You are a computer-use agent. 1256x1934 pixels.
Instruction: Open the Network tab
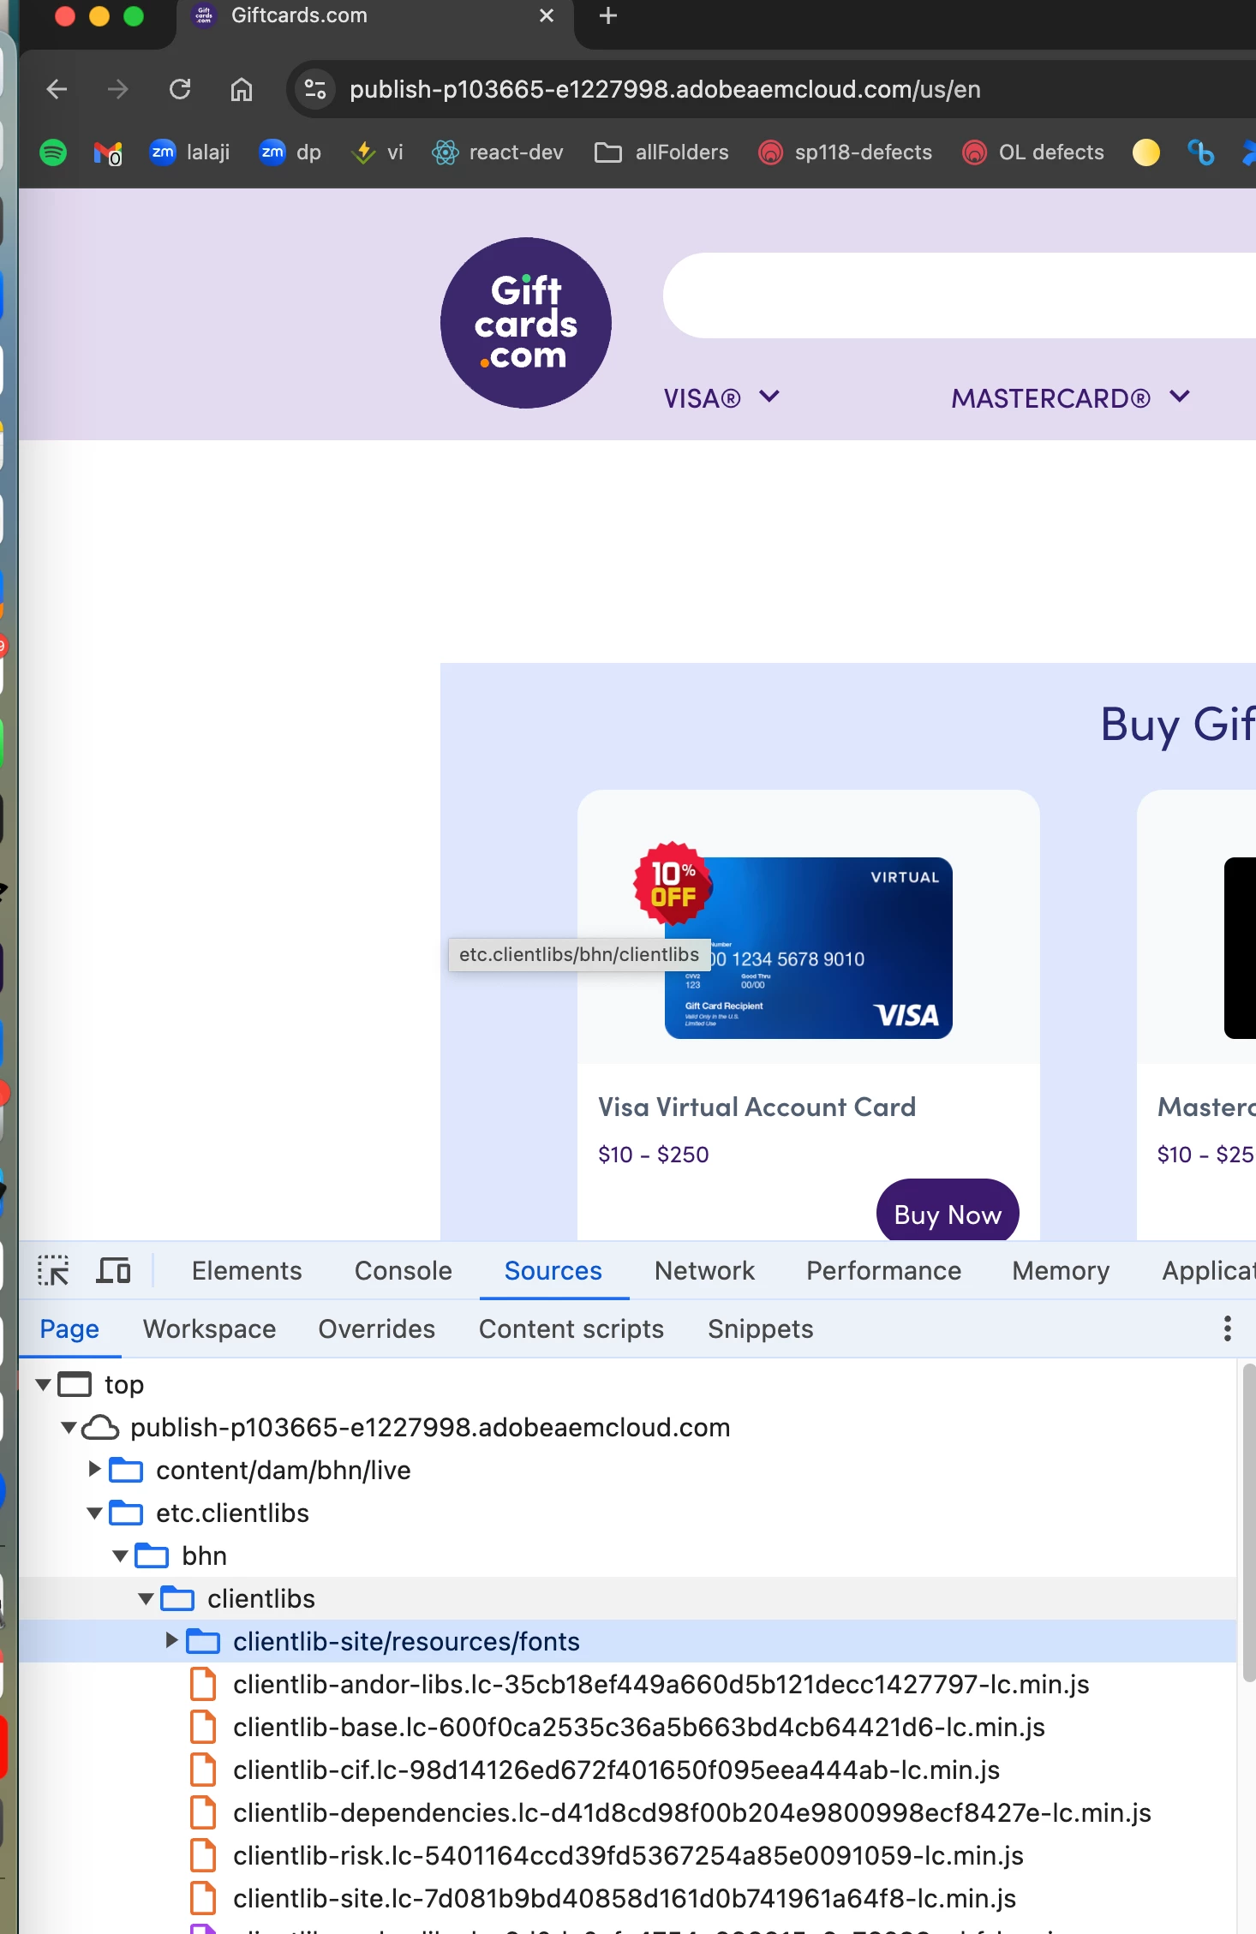(x=704, y=1270)
